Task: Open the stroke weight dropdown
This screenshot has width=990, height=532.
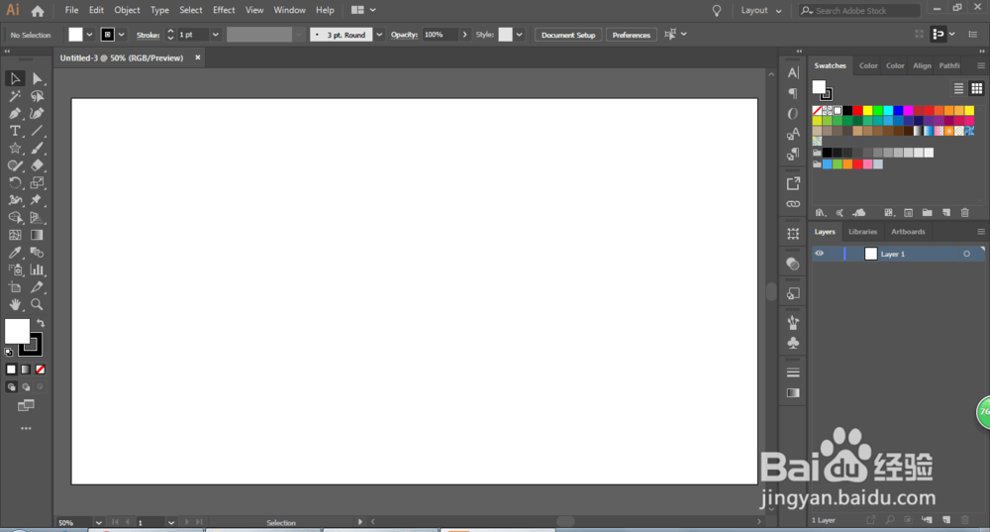Action: [215, 35]
